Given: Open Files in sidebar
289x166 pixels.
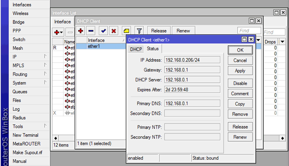Looking at the screenshot, I should 17,100.
